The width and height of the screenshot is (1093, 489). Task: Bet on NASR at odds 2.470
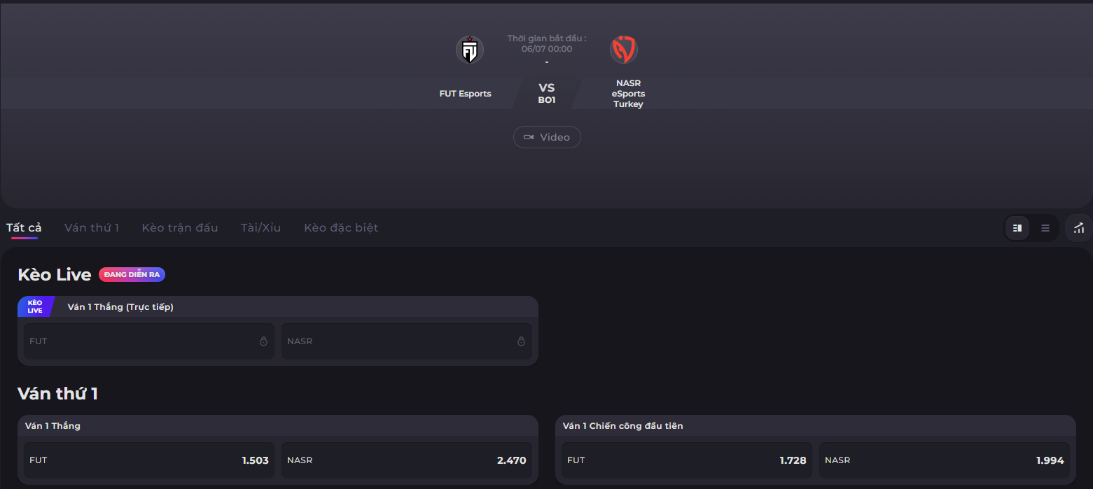click(407, 460)
